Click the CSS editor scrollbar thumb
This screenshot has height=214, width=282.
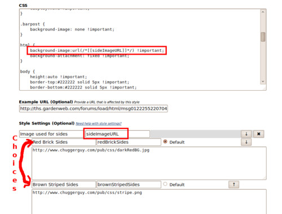tap(263, 37)
